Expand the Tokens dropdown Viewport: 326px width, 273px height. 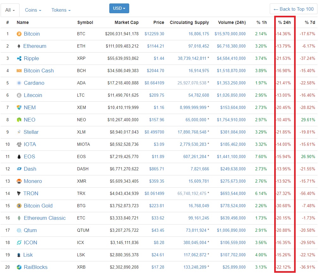(61, 10)
